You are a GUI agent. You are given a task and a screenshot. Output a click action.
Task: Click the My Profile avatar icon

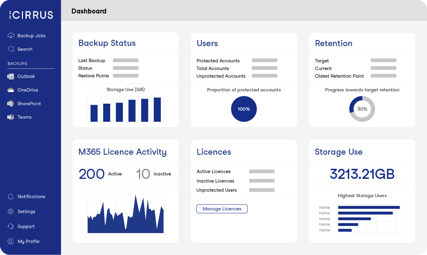(x=11, y=242)
